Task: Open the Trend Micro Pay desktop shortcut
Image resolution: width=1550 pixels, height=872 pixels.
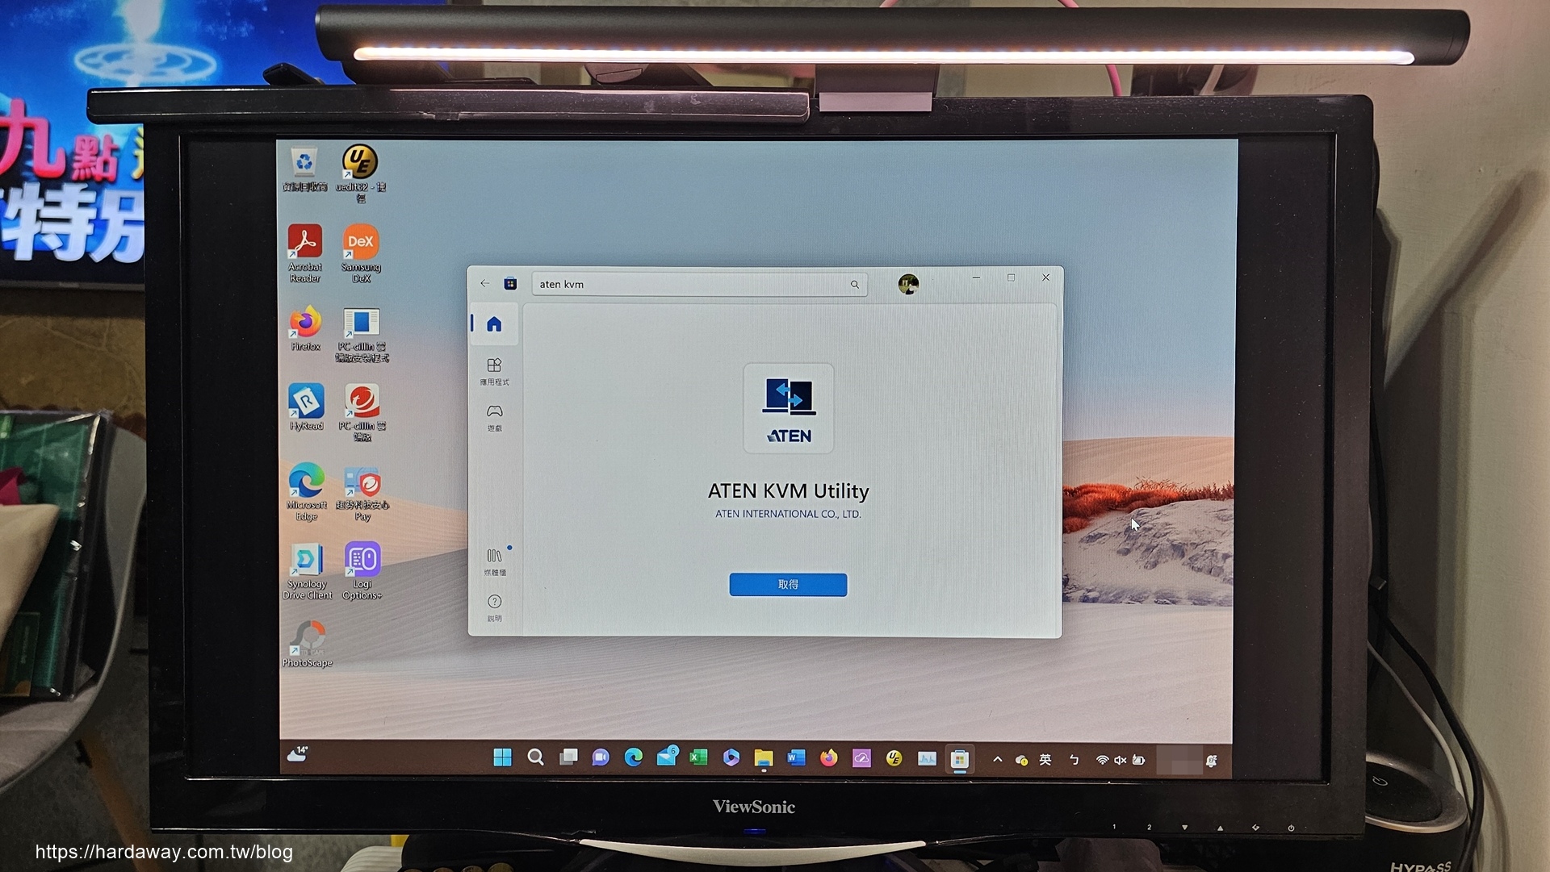Action: click(x=362, y=494)
